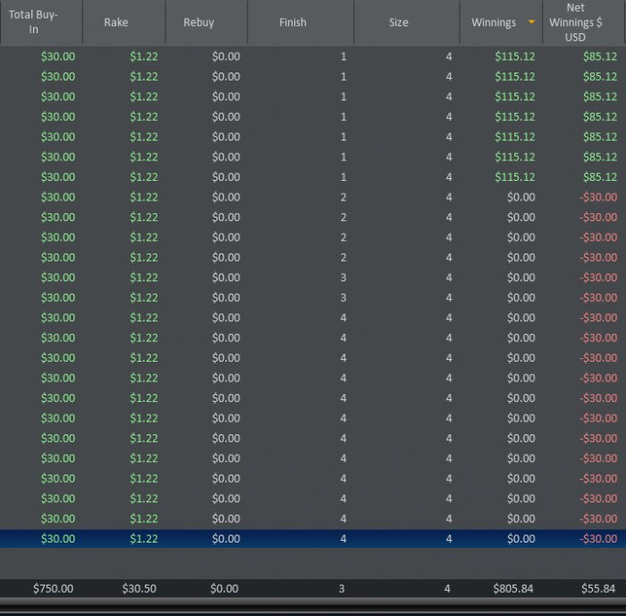Select $30.00 buy-in in the highlighted row
626x616 pixels.
point(58,538)
